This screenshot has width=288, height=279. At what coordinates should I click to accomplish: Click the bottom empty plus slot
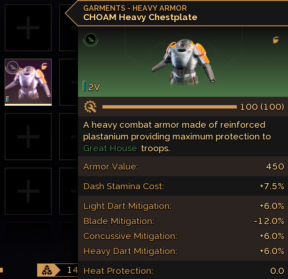point(28,191)
